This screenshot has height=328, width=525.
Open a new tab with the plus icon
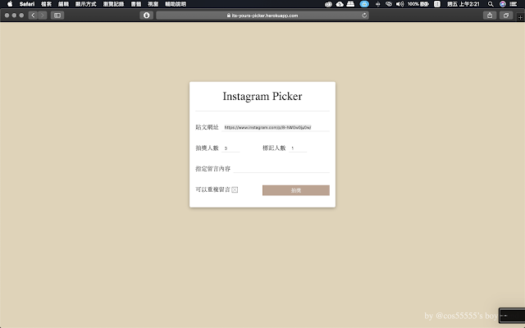click(x=520, y=17)
